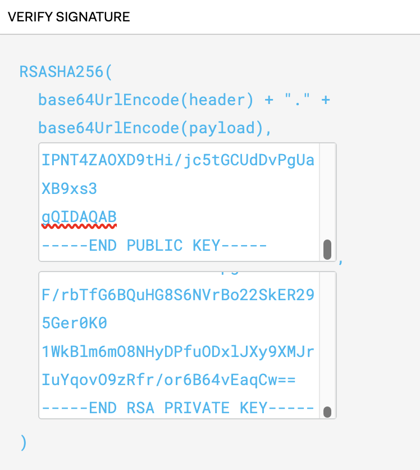Click the VERIFY SIGNATURE section header
Image resolution: width=420 pixels, height=470 pixels.
(x=69, y=17)
